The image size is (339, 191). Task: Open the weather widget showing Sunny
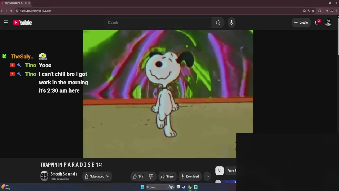coord(5,187)
